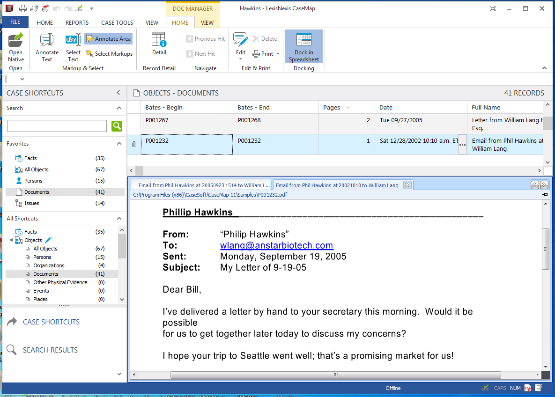
Task: Print the document with the Print button
Action: (263, 54)
